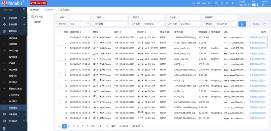Sort by 还原时间 column arrows

80,32
